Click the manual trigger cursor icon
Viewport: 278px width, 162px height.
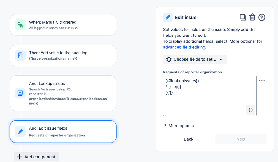pos(20,25)
